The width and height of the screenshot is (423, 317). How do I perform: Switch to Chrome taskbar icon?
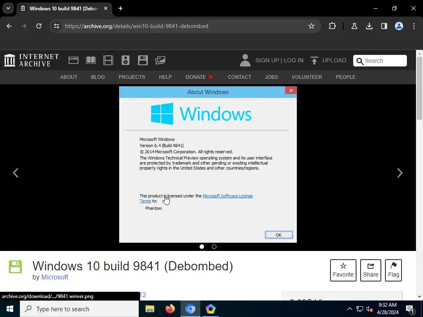190,309
